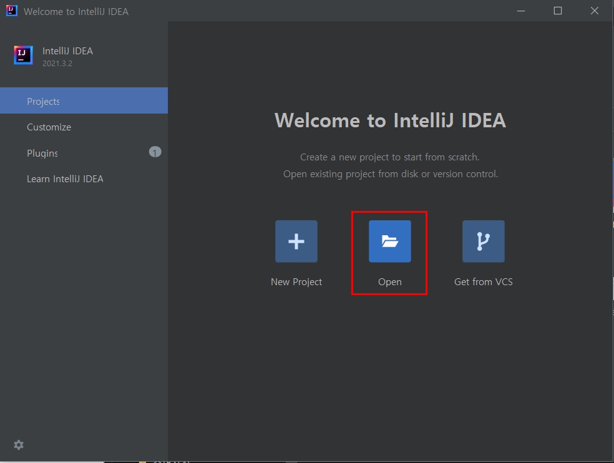Click the Get from VCS branch icon
The width and height of the screenshot is (614, 463).
[x=483, y=241]
